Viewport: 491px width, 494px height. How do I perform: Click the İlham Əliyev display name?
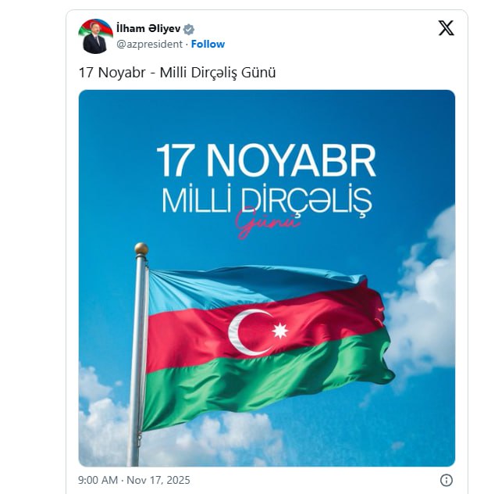click(x=148, y=29)
